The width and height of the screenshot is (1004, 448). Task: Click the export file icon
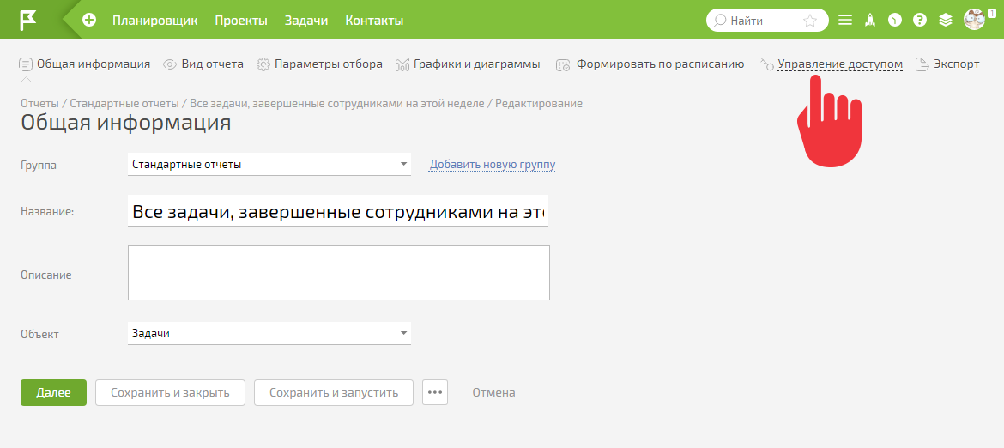[922, 64]
